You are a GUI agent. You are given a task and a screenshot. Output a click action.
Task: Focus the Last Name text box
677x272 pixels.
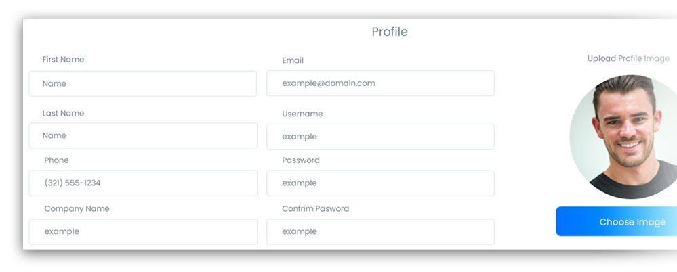point(142,136)
